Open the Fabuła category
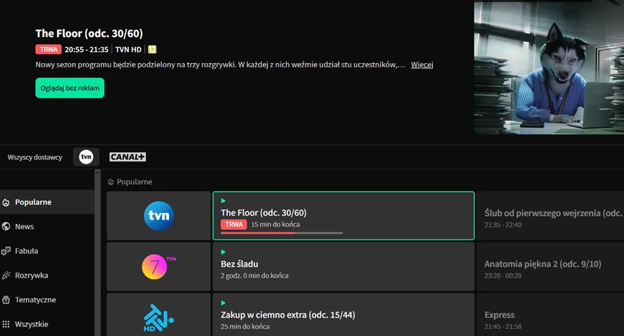Screen dimensions: 624x336 (47, 251)
